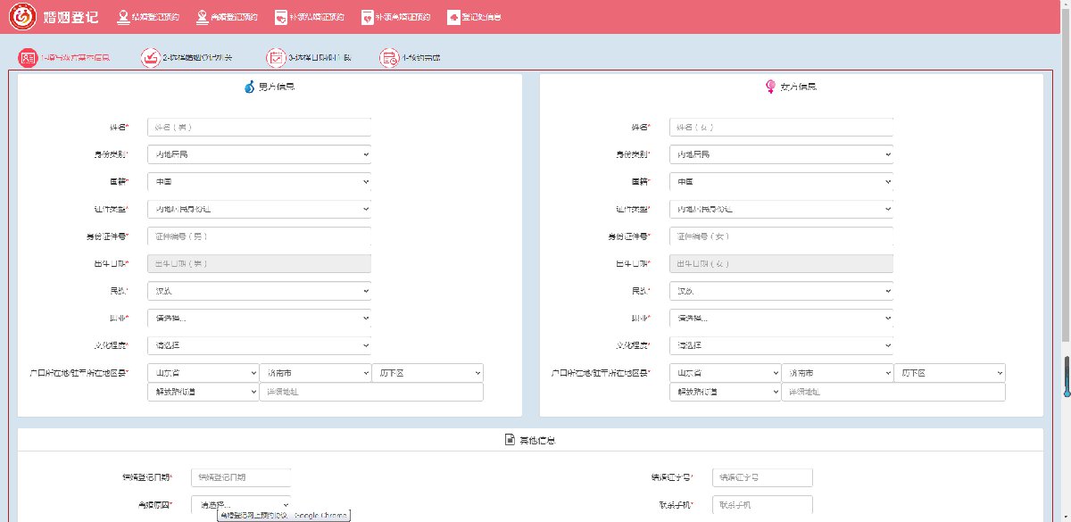Open the 离婚原因 dropdown
This screenshot has width=1071, height=522.
pyautogui.click(x=241, y=505)
